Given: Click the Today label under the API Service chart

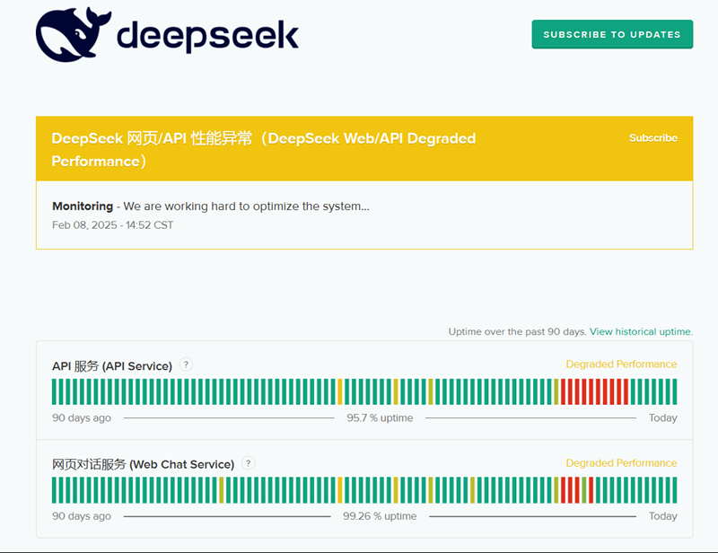Looking at the screenshot, I should [662, 417].
